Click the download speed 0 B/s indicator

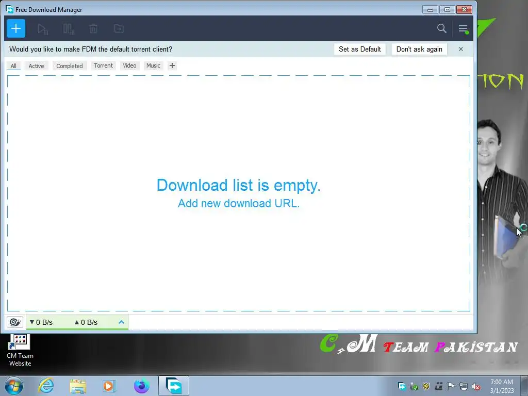point(41,322)
